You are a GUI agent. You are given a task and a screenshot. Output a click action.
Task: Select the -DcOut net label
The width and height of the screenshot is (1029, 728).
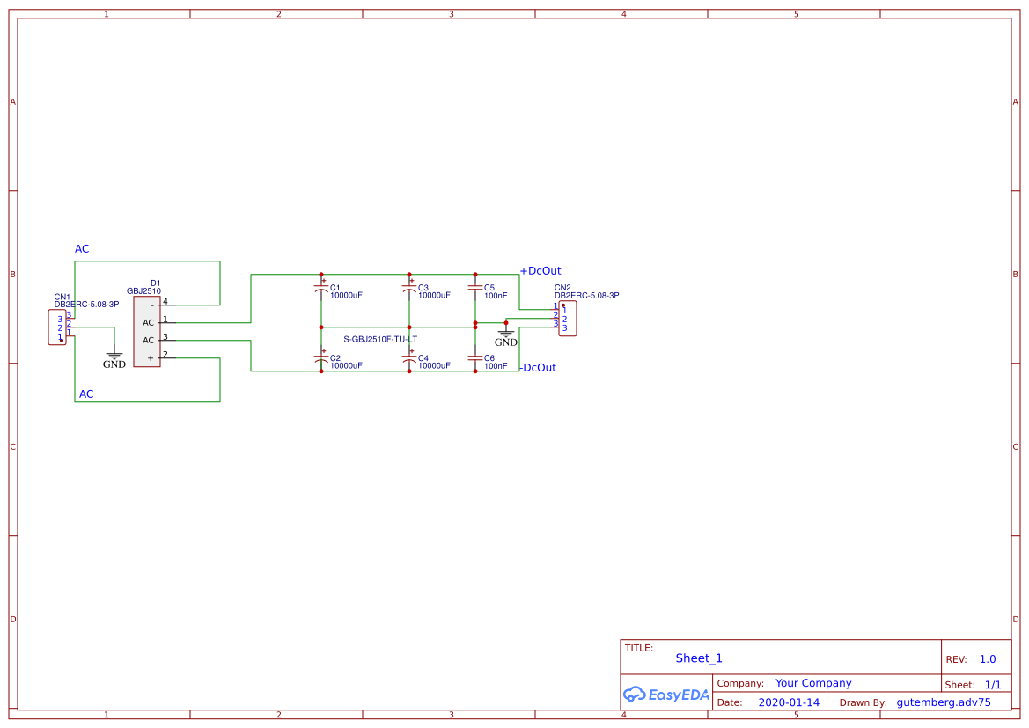[x=538, y=368]
